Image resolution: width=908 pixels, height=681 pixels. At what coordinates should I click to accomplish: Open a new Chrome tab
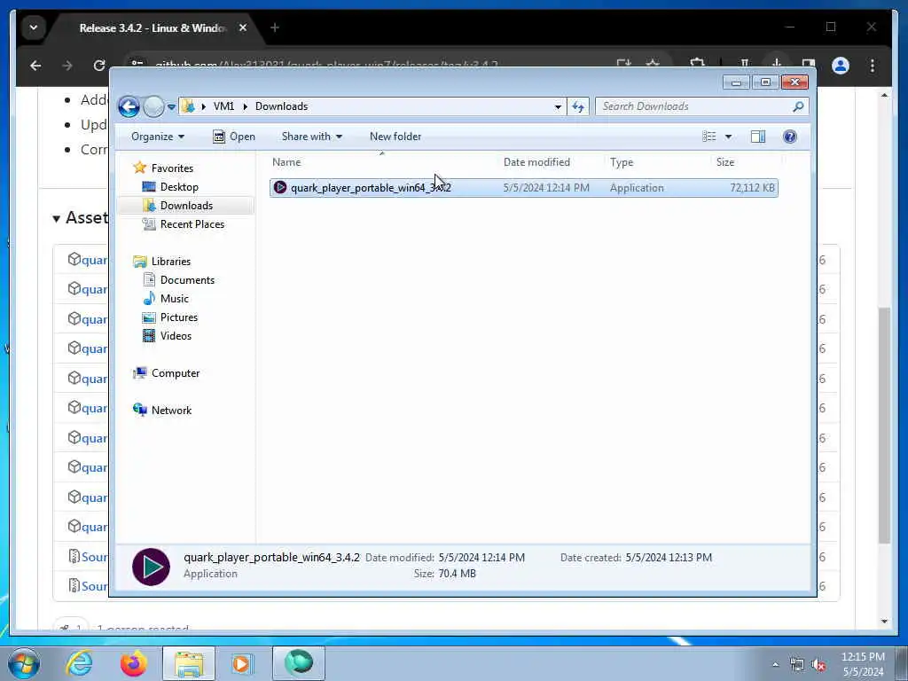(x=275, y=27)
